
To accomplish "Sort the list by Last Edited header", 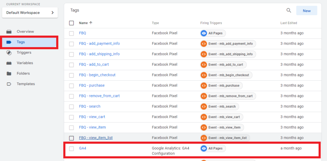I will (289, 23).
